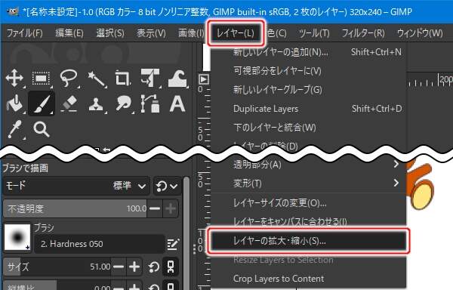Click the canvas corner menu arrow icon above the ruler
The width and height of the screenshot is (453, 290).
203,79
